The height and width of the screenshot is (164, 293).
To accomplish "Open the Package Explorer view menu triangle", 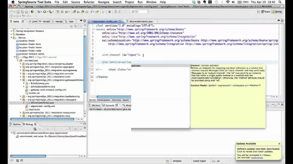I will [85, 26].
